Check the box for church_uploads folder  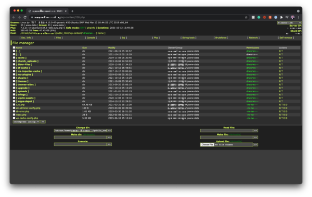click(x=14, y=61)
